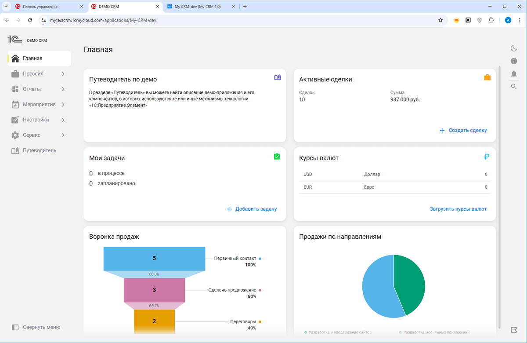Click the green checklist icon in Мои задачи

pos(277,156)
